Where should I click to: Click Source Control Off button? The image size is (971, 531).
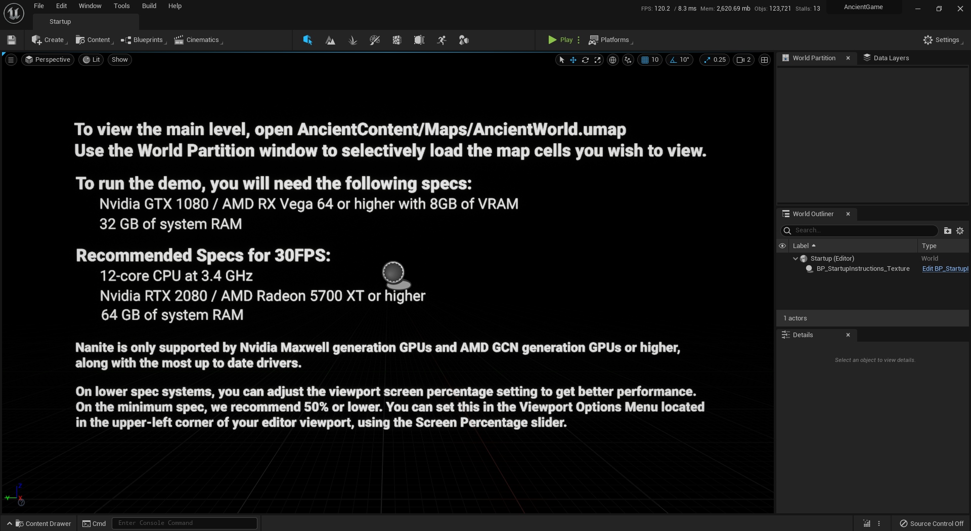tap(931, 523)
